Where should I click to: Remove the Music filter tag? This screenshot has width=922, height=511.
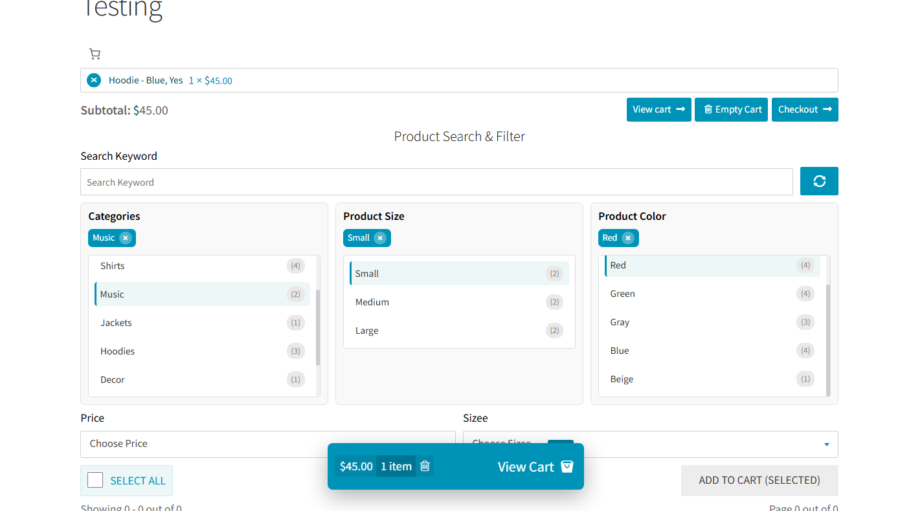[x=126, y=237]
